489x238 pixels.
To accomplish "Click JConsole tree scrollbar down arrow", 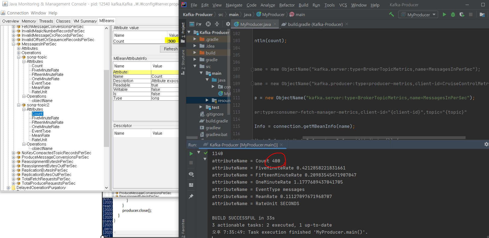I will coord(106,188).
